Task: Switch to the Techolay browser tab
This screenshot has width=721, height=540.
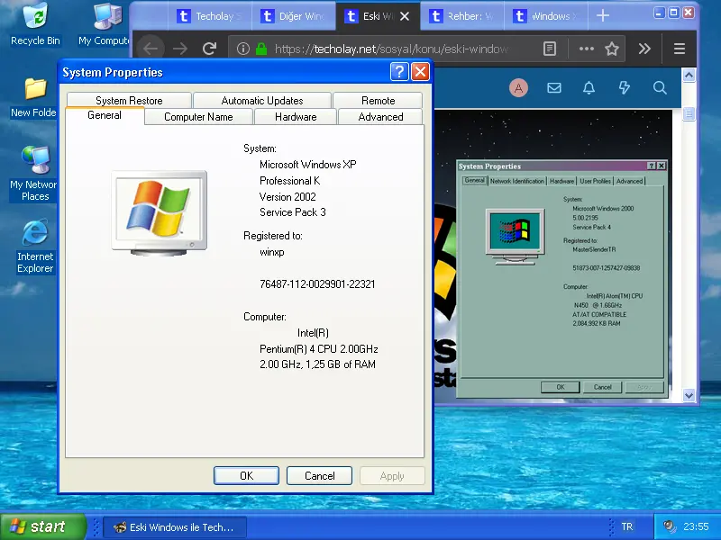Action: click(210, 16)
